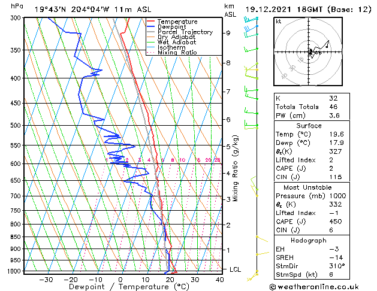Click the '5' km altitude axis label

[x=228, y=146]
